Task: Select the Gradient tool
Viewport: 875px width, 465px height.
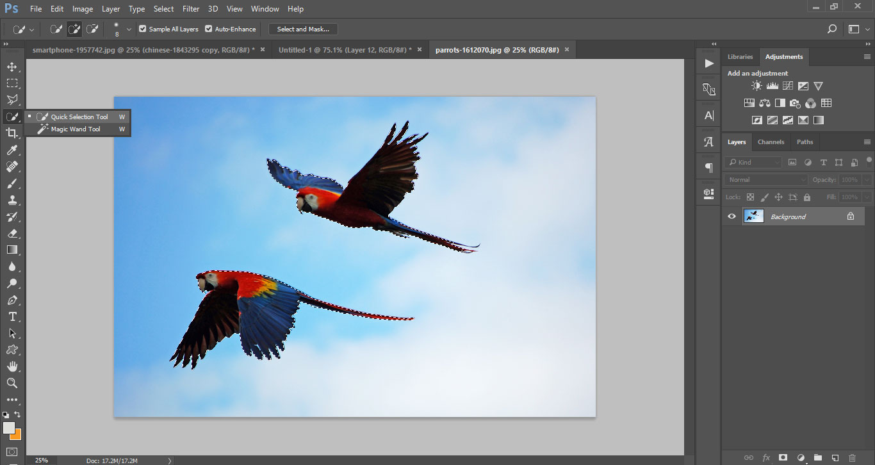Action: [12, 250]
